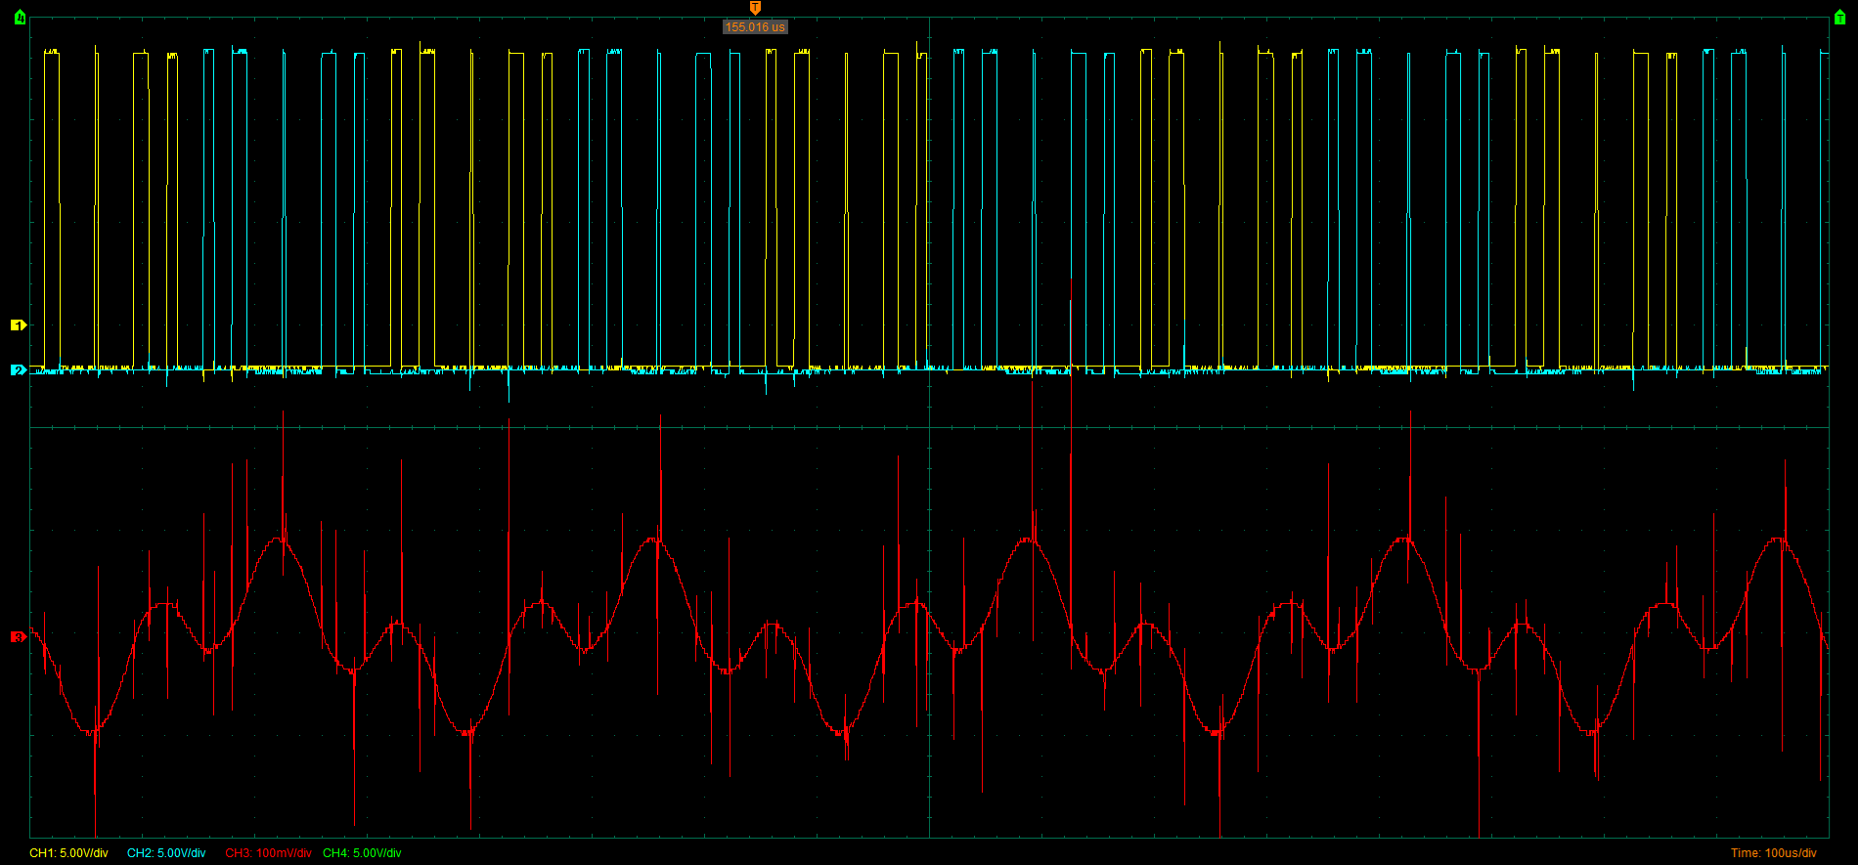Screen dimensions: 1858x865
Task: Click the CH1: 5.00V/div readout
Action: pos(68,853)
